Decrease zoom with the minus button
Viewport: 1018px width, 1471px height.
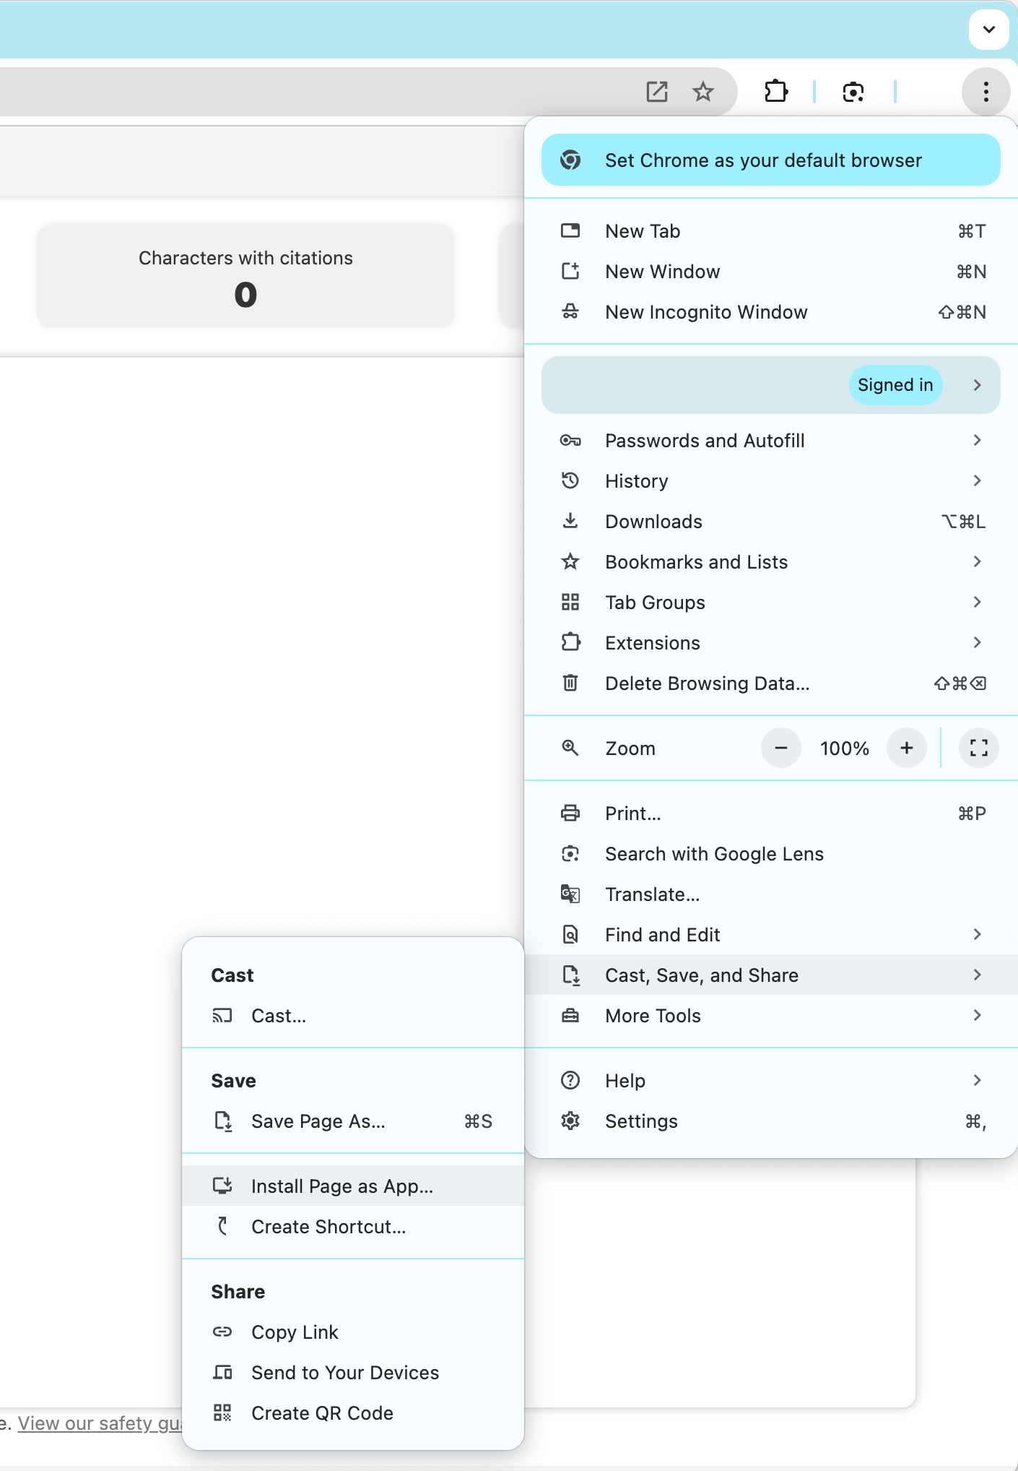[780, 748]
